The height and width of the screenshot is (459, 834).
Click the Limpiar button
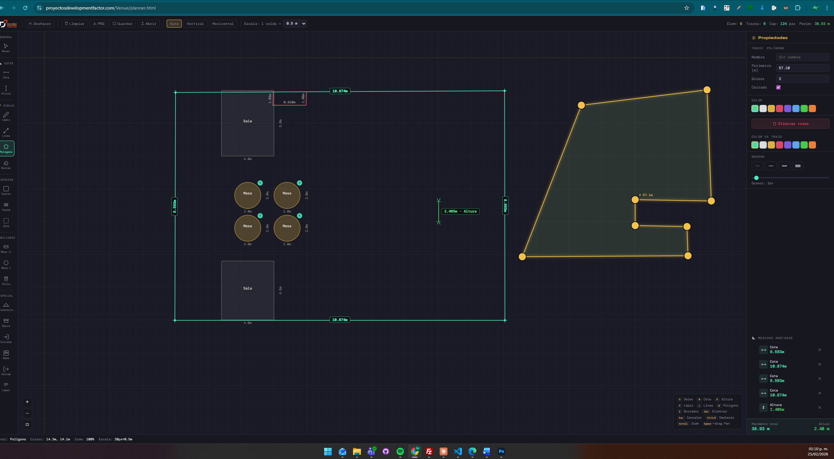pos(74,24)
